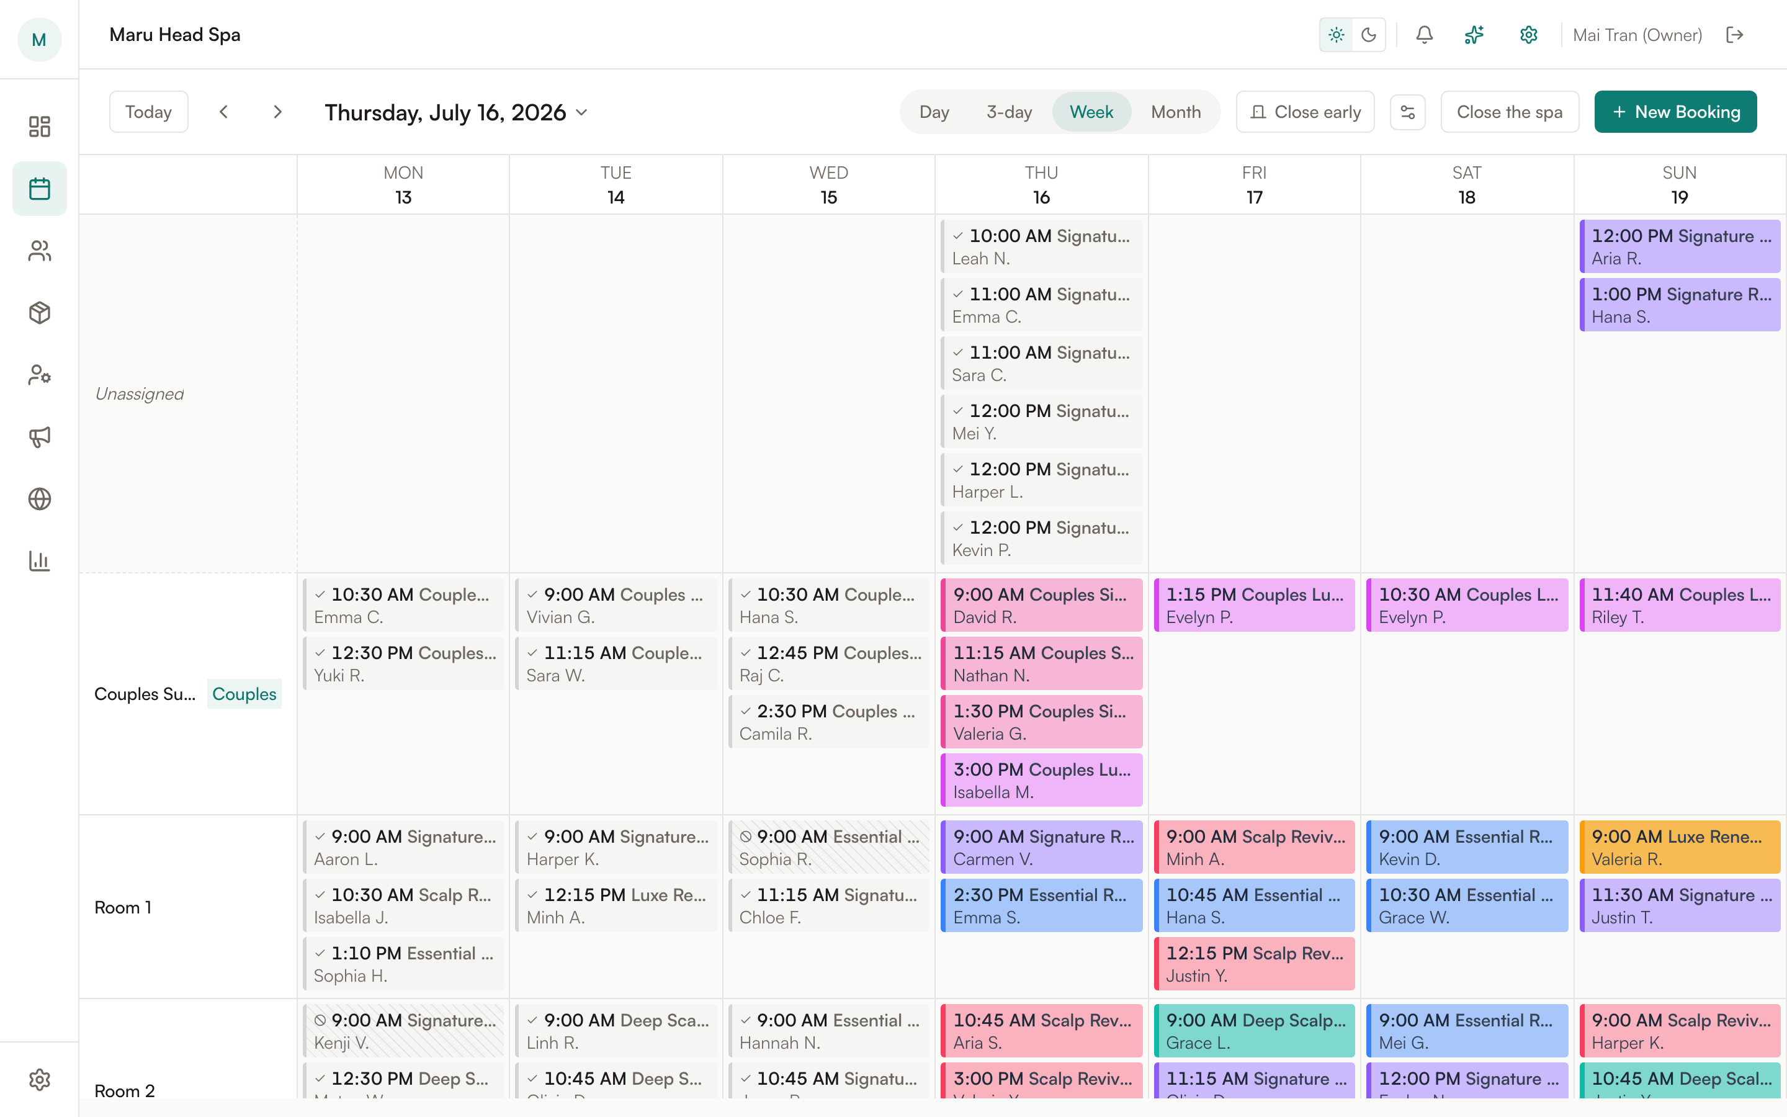Open Kenji V. cancelled 9:00 AM booking

pos(403,1031)
